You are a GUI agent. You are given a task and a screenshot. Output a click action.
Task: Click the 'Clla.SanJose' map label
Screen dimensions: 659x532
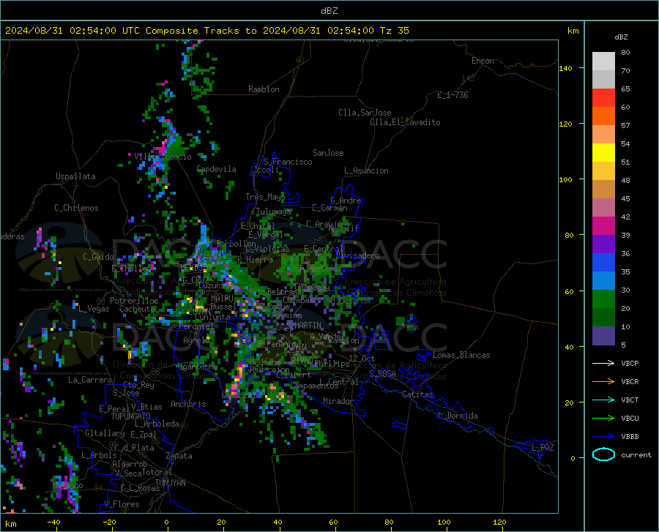(x=365, y=113)
